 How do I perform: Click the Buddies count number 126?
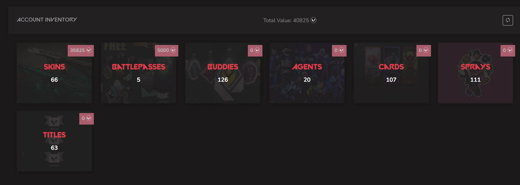223,80
